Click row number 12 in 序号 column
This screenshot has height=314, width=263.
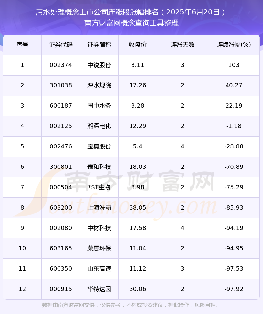pyautogui.click(x=22, y=289)
